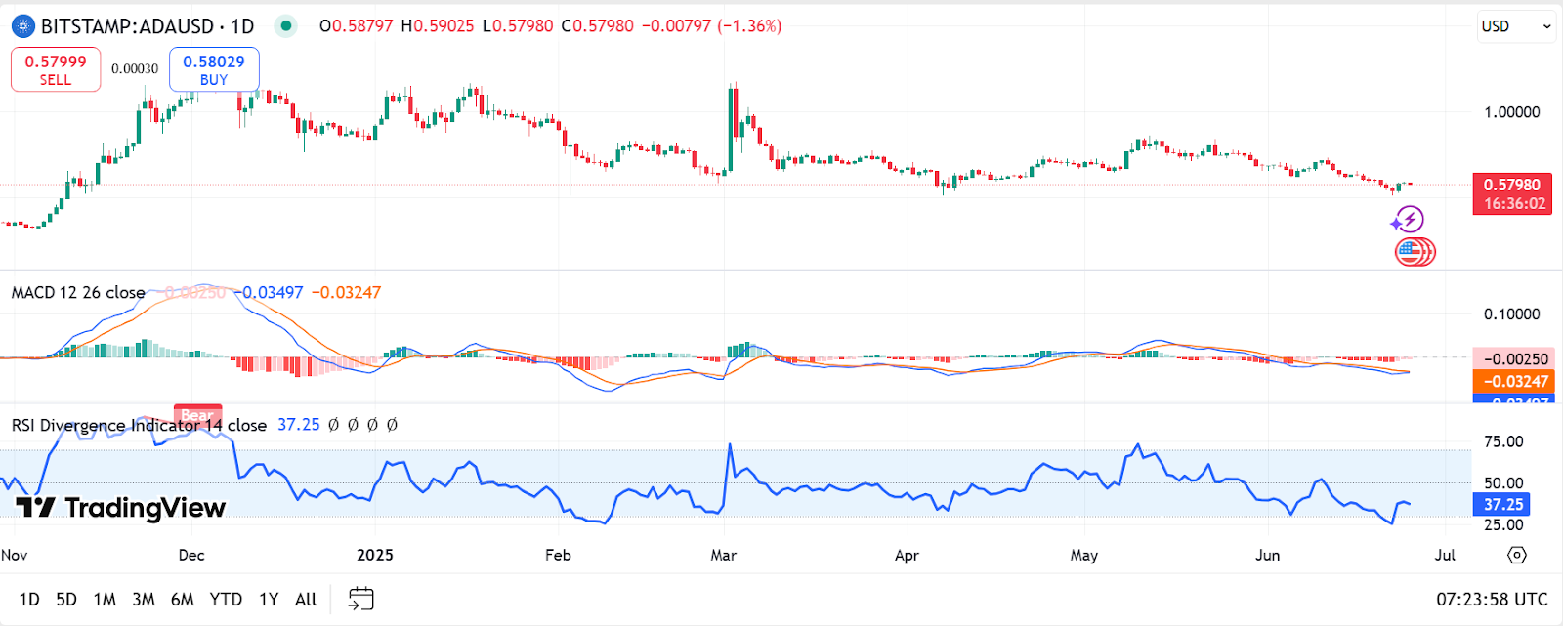Click the MACD legend signal value -0.03247
1563x626 pixels.
tap(346, 293)
